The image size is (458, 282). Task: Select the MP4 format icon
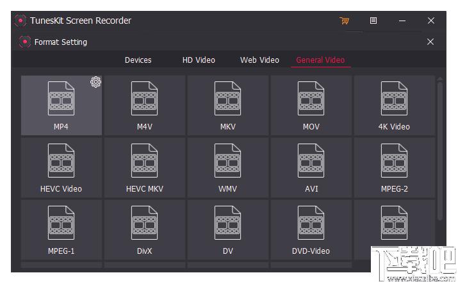pos(61,99)
